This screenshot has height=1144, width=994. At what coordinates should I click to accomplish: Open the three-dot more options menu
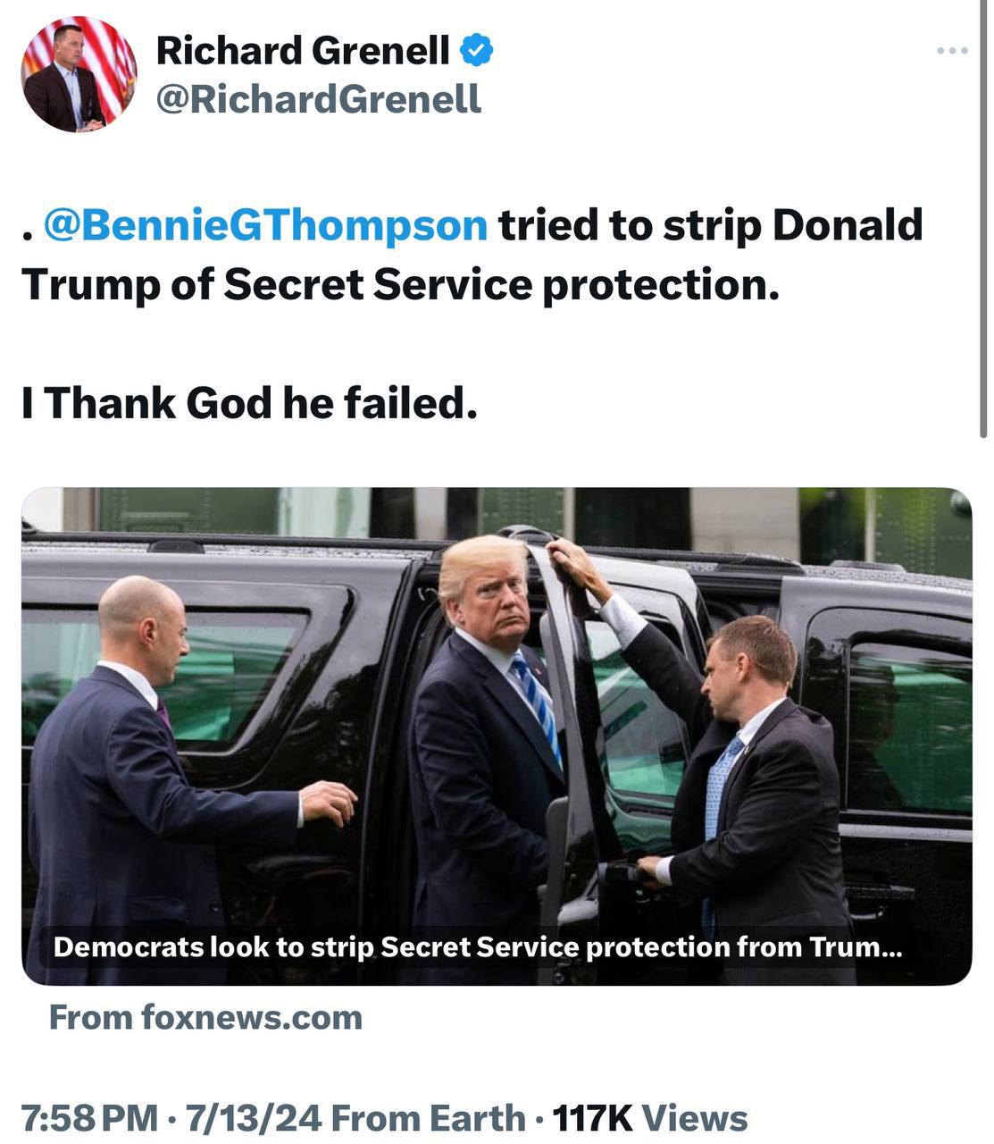952,51
